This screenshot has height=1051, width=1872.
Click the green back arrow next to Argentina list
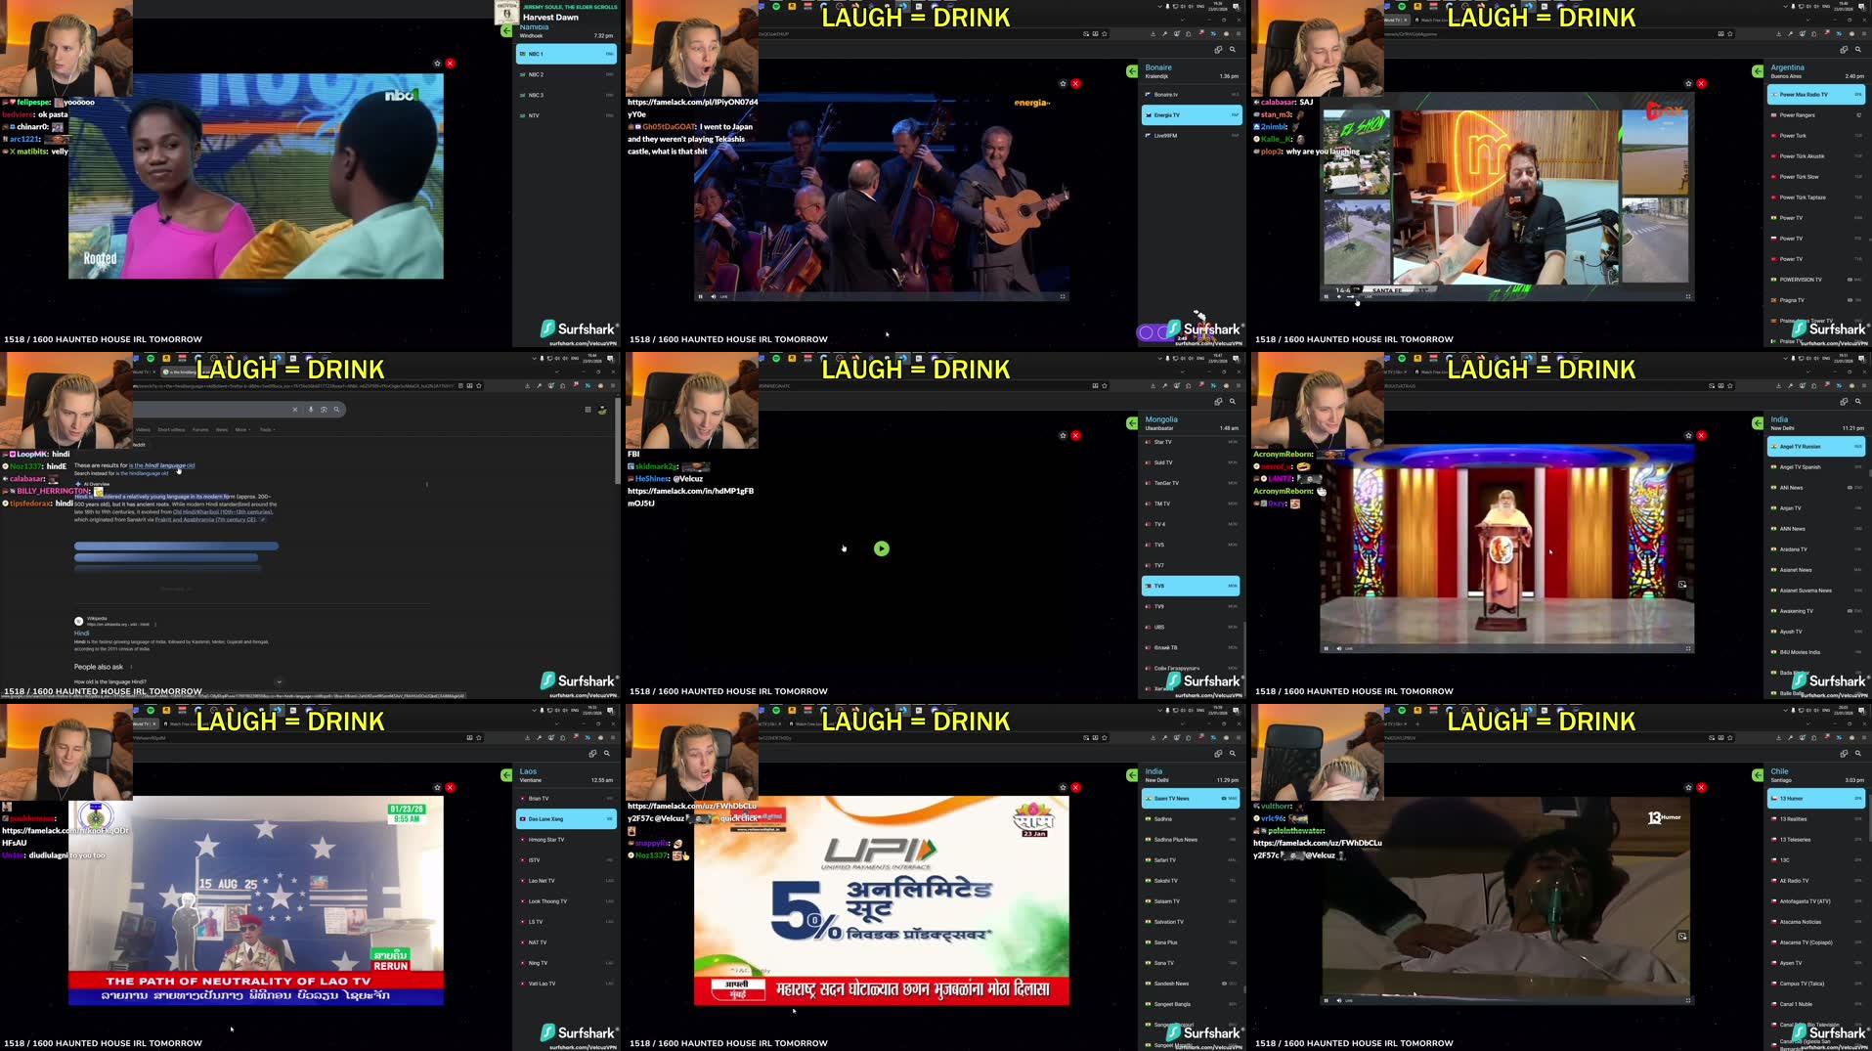[1757, 71]
